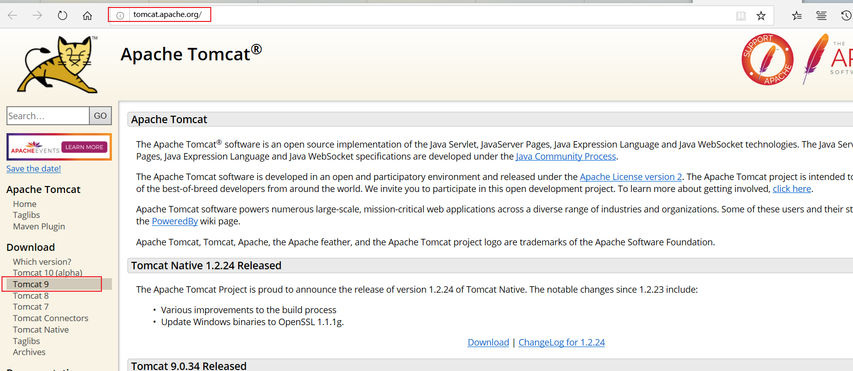The width and height of the screenshot is (853, 371).
Task: Click the Tomcat Native Download link
Action: pyautogui.click(x=488, y=343)
